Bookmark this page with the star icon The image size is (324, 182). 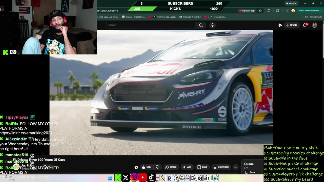coord(260,11)
